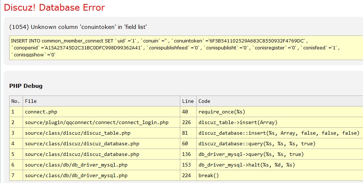Click the require_once(%s) code cell

(222, 112)
